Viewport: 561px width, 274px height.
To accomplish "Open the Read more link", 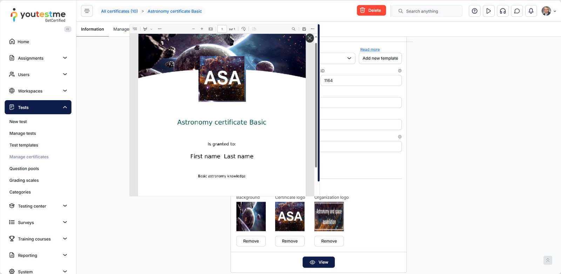I will click(x=370, y=49).
